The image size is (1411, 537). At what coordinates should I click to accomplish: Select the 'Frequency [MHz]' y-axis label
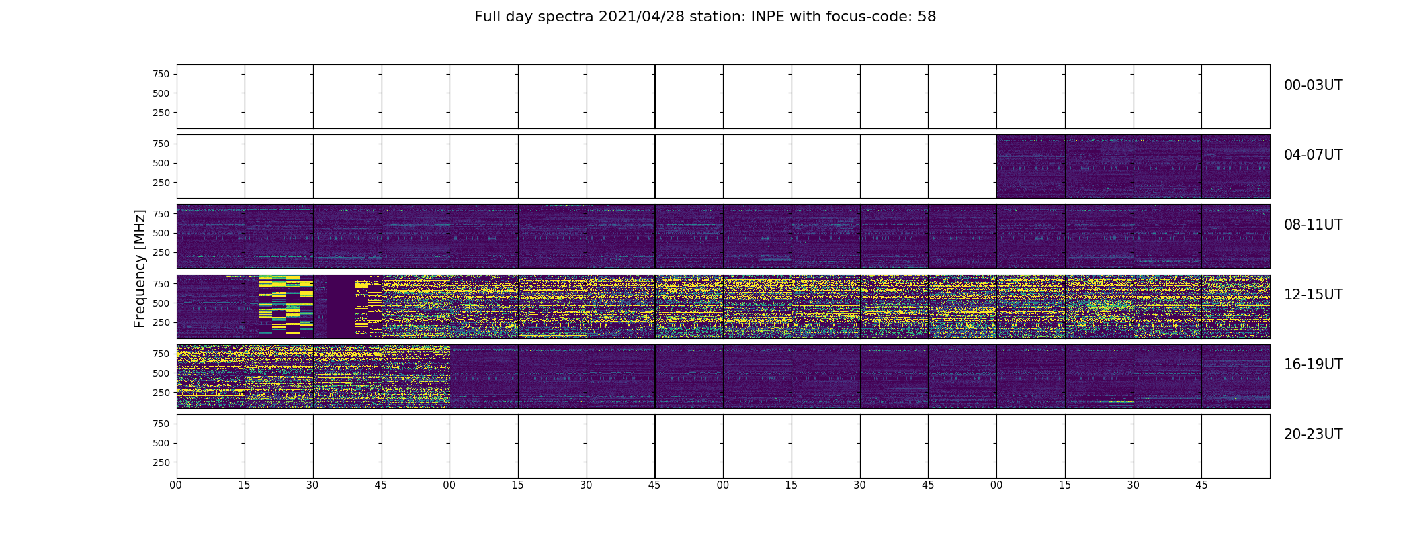point(140,268)
